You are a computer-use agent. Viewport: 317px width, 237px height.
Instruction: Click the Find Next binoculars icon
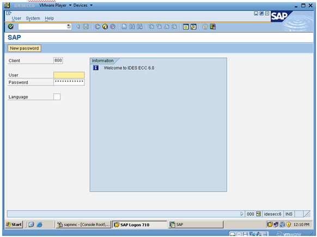(x=139, y=27)
